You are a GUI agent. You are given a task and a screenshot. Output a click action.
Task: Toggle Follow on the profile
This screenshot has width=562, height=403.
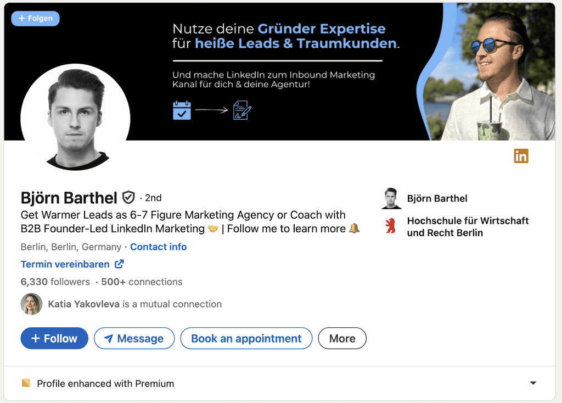[54, 338]
